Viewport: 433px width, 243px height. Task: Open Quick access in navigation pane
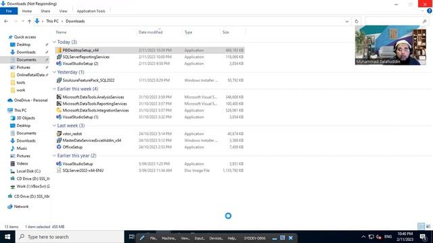pos(25,37)
